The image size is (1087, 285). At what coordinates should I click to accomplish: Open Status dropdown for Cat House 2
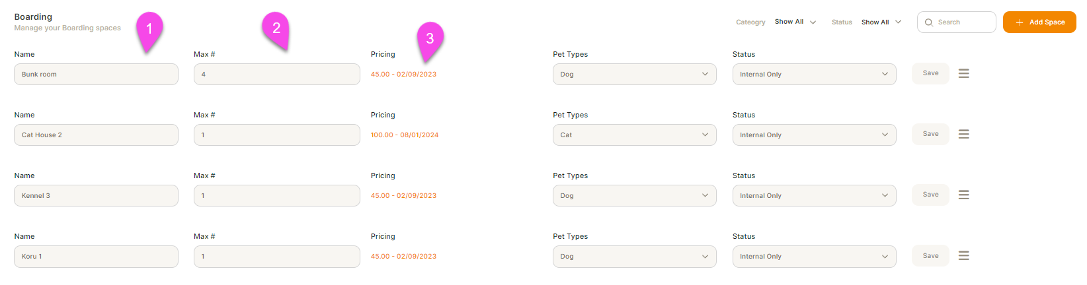coord(815,135)
